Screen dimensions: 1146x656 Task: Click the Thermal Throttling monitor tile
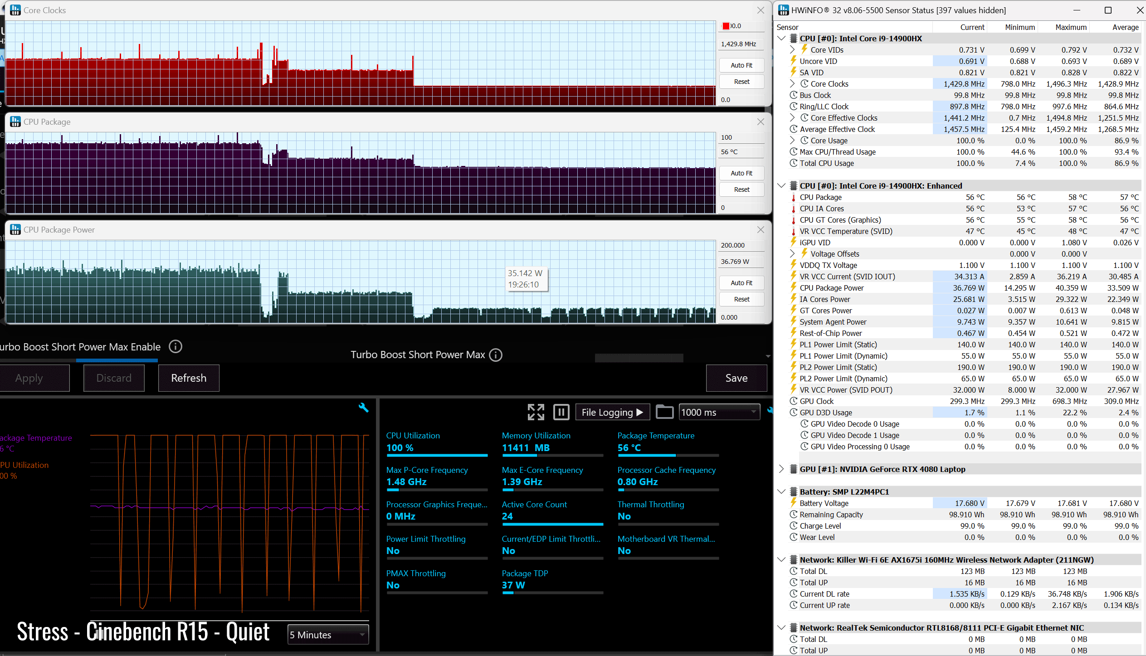[668, 512]
